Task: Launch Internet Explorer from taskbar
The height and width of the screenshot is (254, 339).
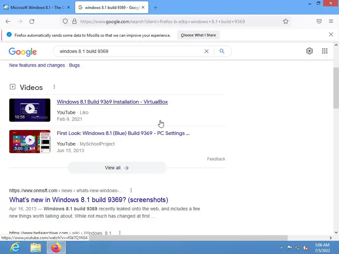Action: click(x=15, y=247)
